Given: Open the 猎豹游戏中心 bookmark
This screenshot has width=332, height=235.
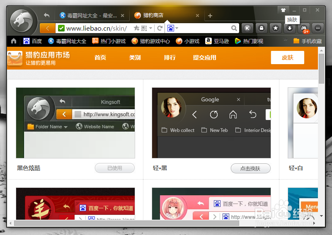Looking at the screenshot, I should (150, 41).
